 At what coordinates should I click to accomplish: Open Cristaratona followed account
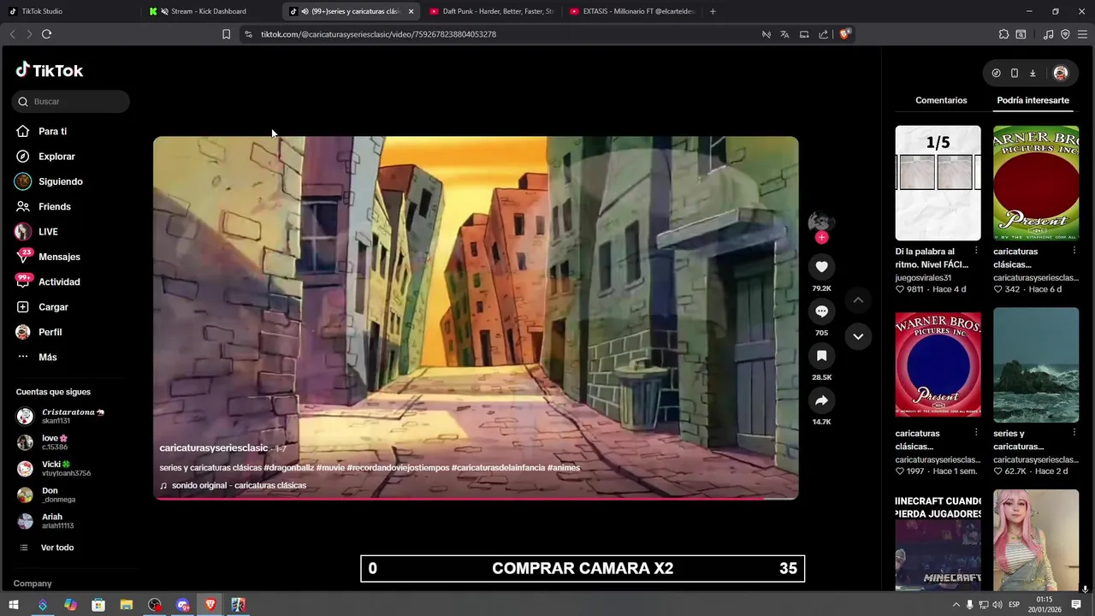[62, 417]
